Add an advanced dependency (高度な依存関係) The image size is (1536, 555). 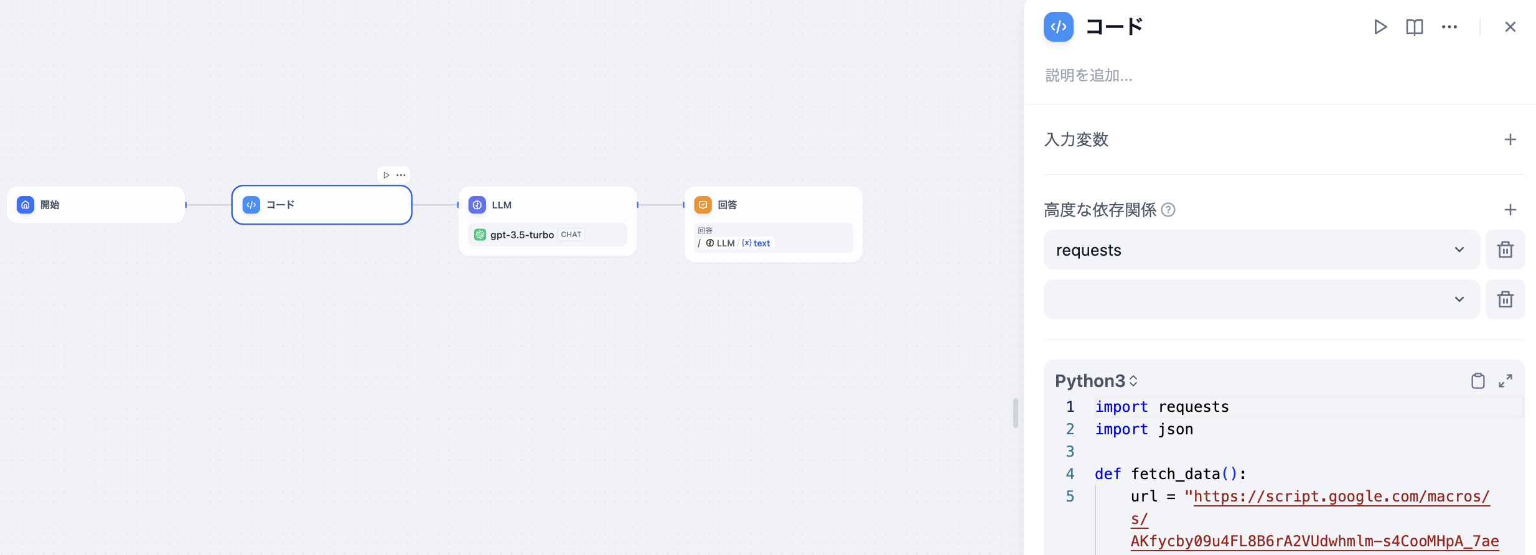tap(1510, 210)
